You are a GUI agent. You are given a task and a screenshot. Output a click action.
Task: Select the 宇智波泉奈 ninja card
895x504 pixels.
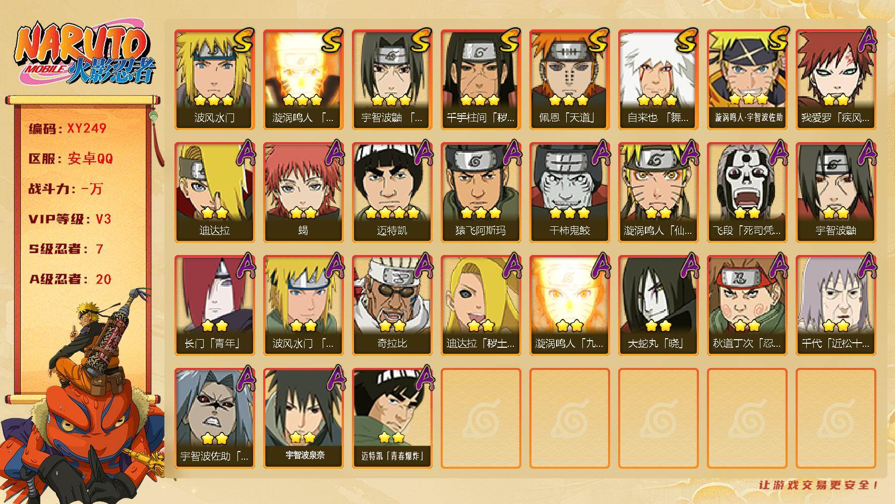(x=303, y=418)
